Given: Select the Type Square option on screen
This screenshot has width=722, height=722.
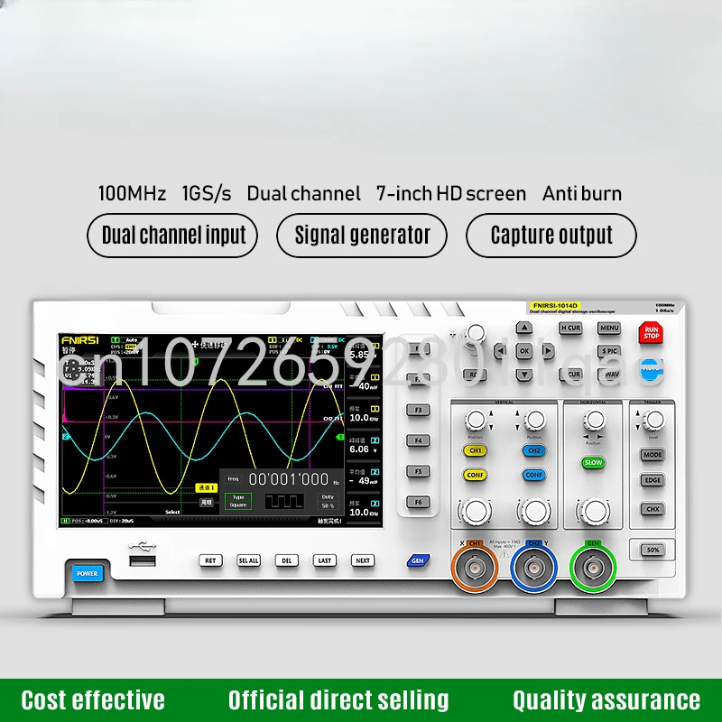Looking at the screenshot, I should (x=238, y=501).
